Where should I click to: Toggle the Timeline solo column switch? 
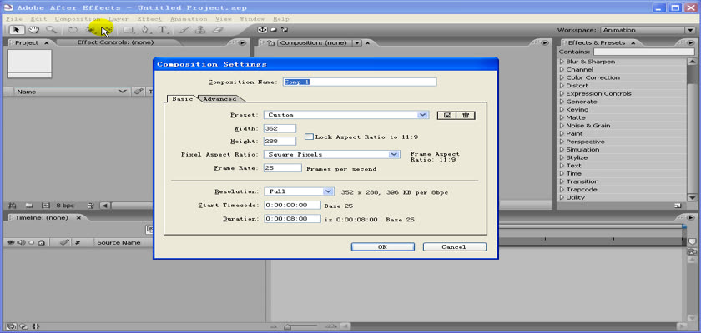coord(32,242)
